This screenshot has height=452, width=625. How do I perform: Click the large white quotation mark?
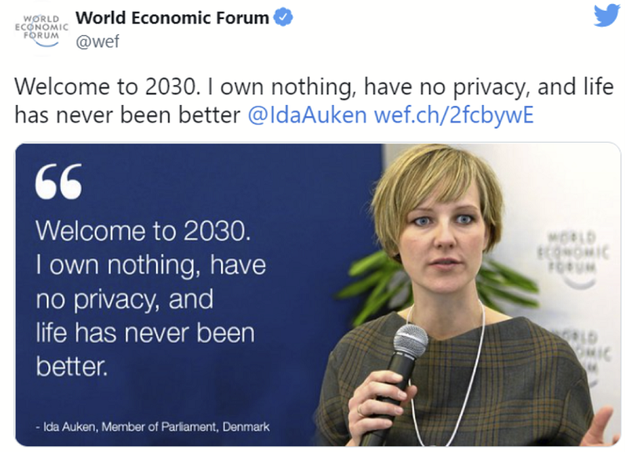click(58, 181)
